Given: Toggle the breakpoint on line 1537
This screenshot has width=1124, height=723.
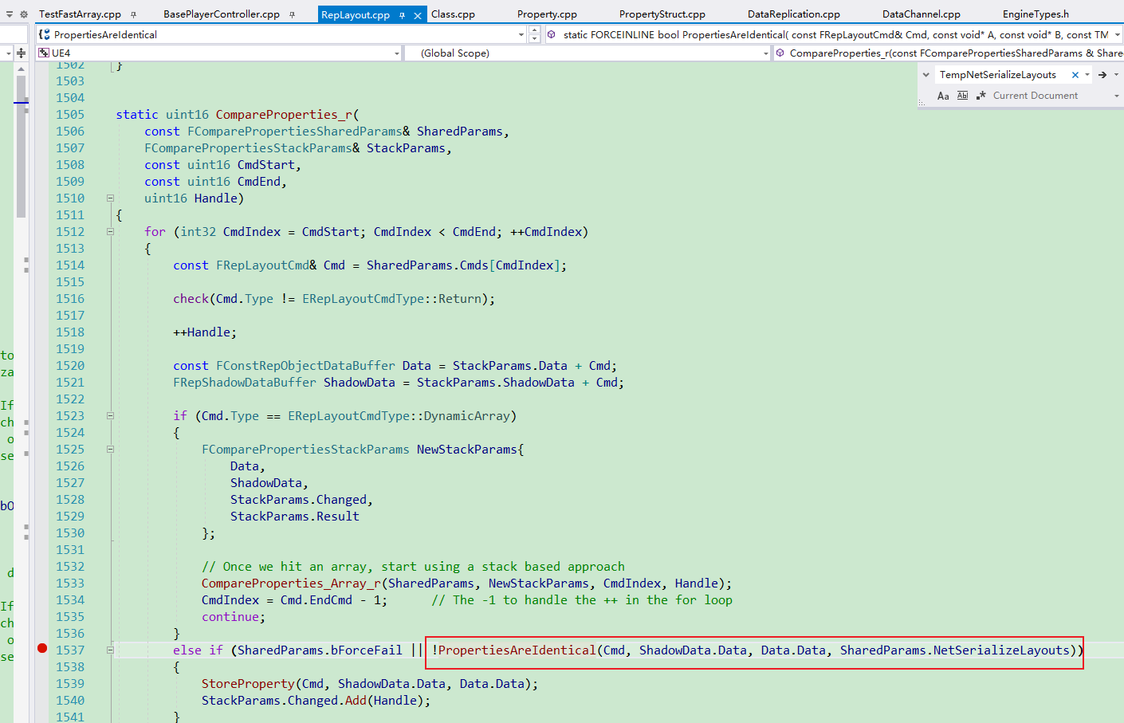Looking at the screenshot, I should 42,648.
